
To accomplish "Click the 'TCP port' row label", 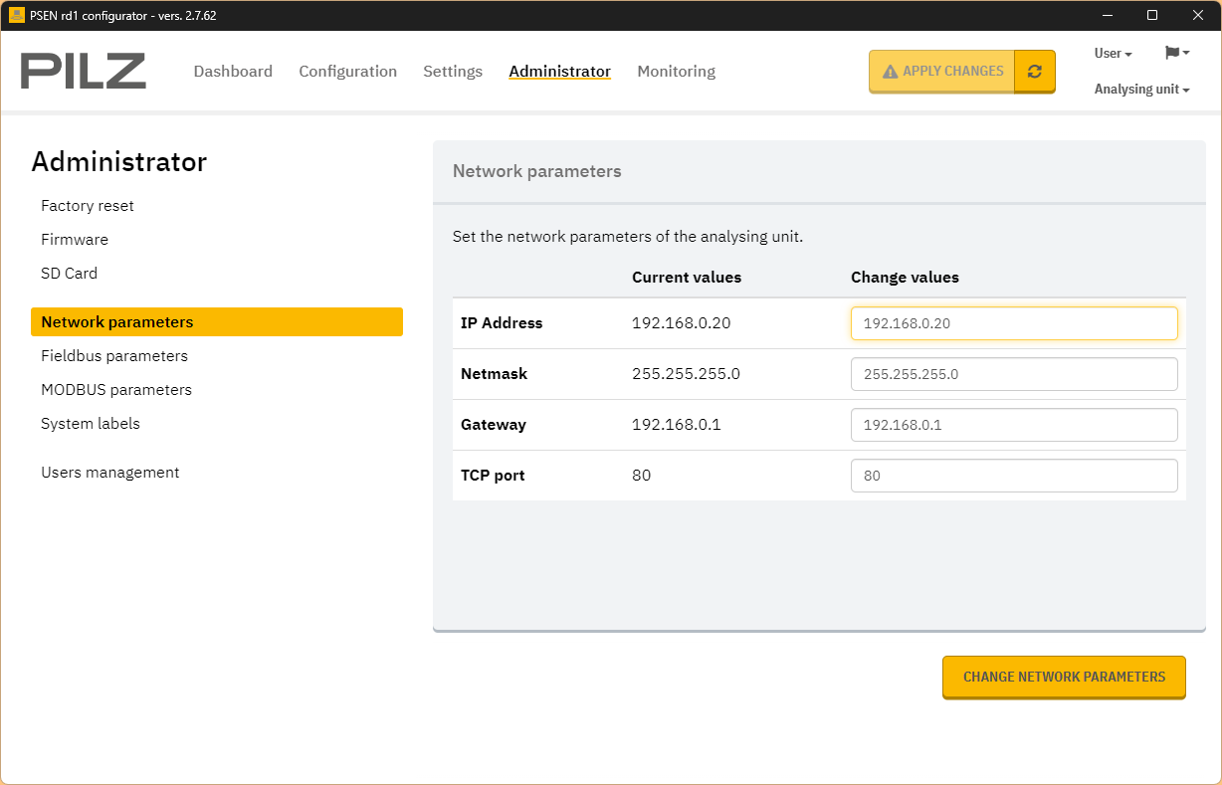I will point(493,476).
